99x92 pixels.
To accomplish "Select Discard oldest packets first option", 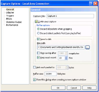I will (x=38, y=33).
